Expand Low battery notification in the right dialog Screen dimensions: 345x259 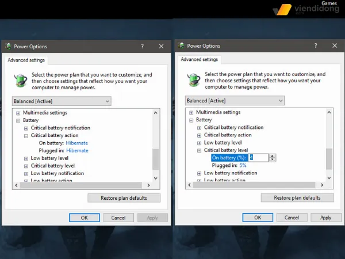tap(199, 173)
